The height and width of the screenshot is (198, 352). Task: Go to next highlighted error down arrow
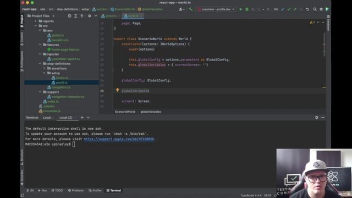click(x=323, y=22)
